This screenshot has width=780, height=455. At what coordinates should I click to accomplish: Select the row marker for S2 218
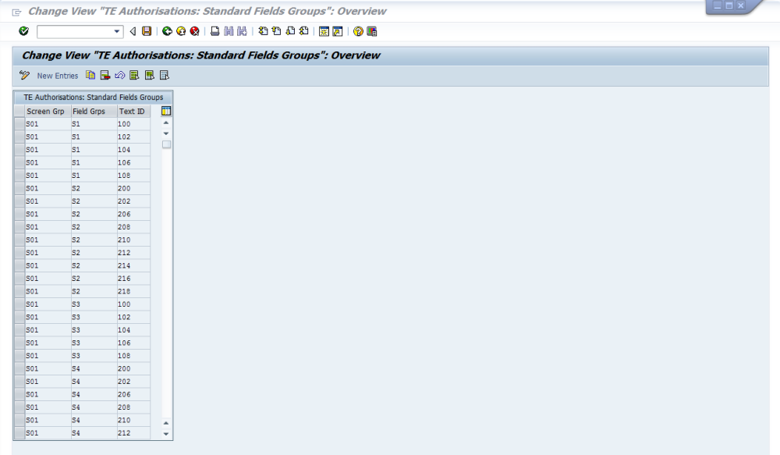coord(19,291)
